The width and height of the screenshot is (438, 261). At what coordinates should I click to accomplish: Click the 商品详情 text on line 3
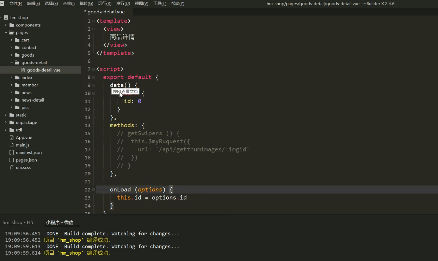point(122,37)
